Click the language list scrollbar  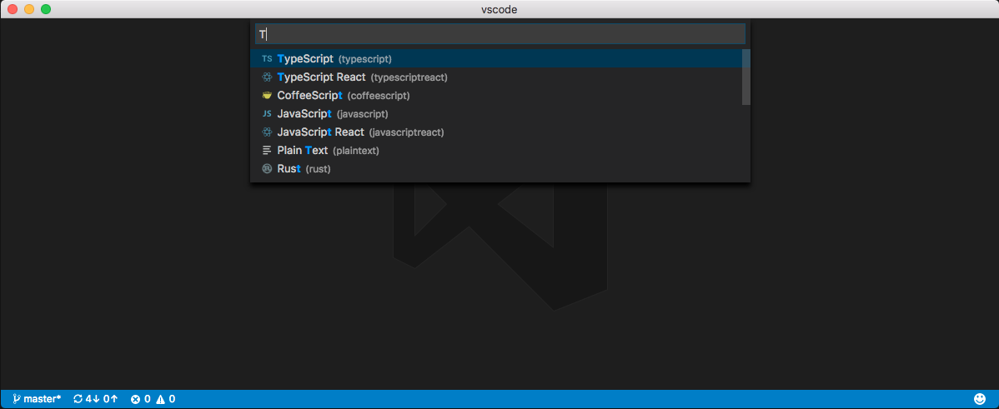(746, 77)
